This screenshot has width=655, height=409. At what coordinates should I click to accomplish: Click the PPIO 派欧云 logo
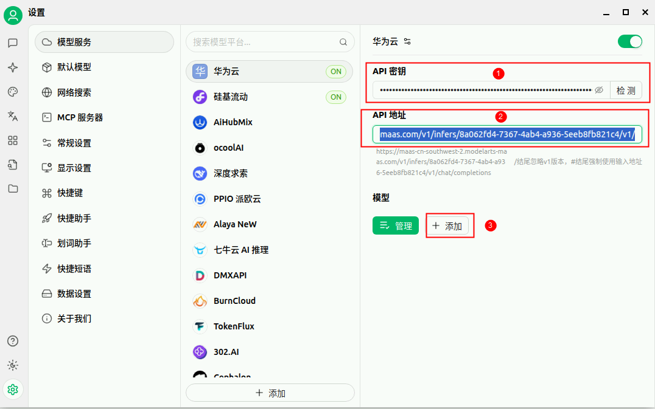pyautogui.click(x=200, y=199)
